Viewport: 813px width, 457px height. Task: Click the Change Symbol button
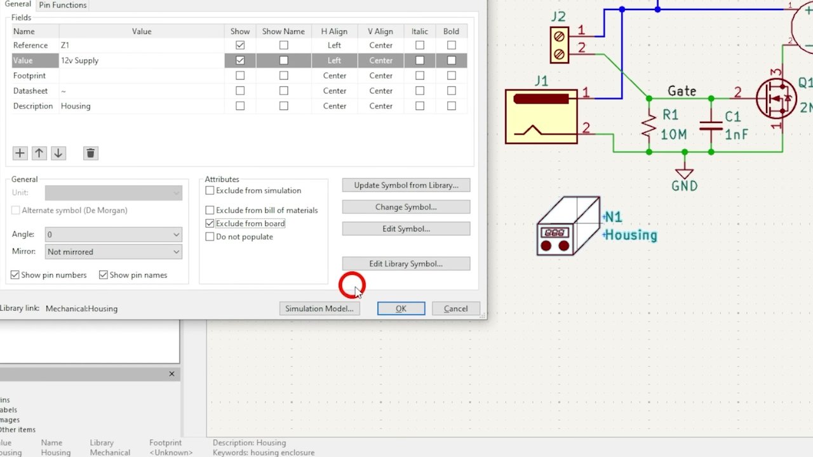tap(406, 207)
